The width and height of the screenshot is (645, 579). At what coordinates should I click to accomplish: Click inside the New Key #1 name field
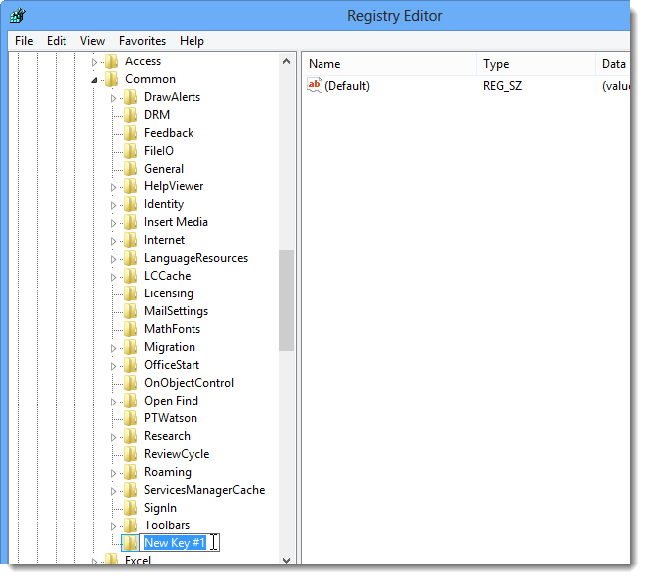180,543
